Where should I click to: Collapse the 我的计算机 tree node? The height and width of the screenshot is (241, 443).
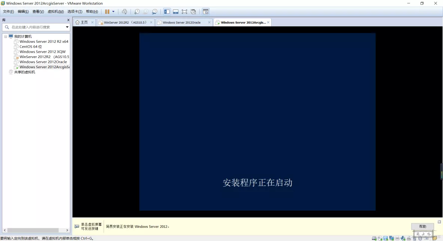pos(6,36)
